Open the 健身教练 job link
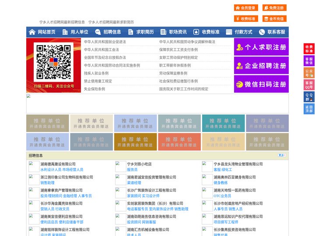 (x=220, y=183)
